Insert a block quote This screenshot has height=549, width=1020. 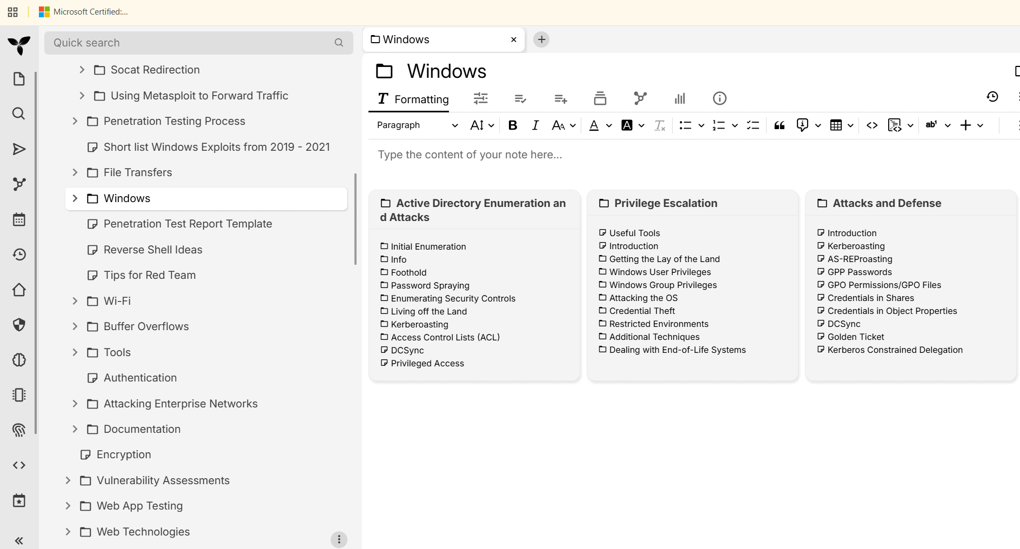click(x=779, y=125)
